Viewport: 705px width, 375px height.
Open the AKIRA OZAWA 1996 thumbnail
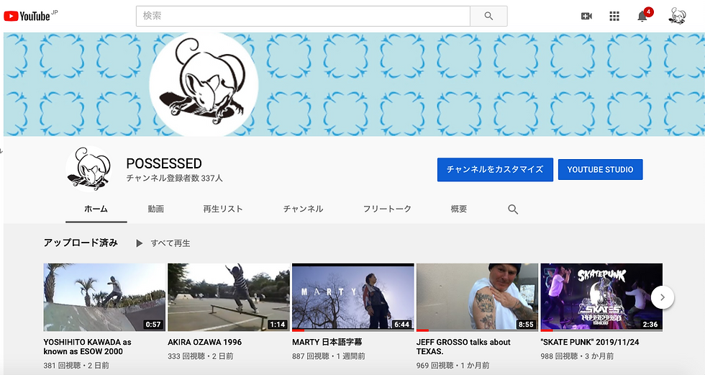click(229, 297)
